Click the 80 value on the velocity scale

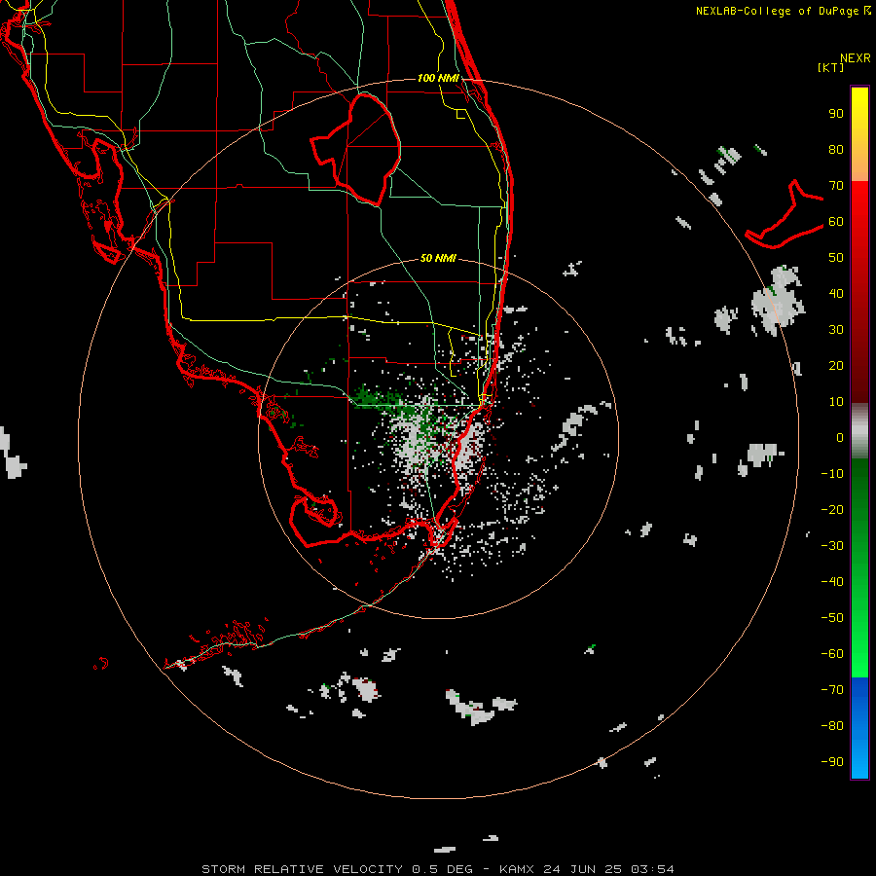point(836,150)
